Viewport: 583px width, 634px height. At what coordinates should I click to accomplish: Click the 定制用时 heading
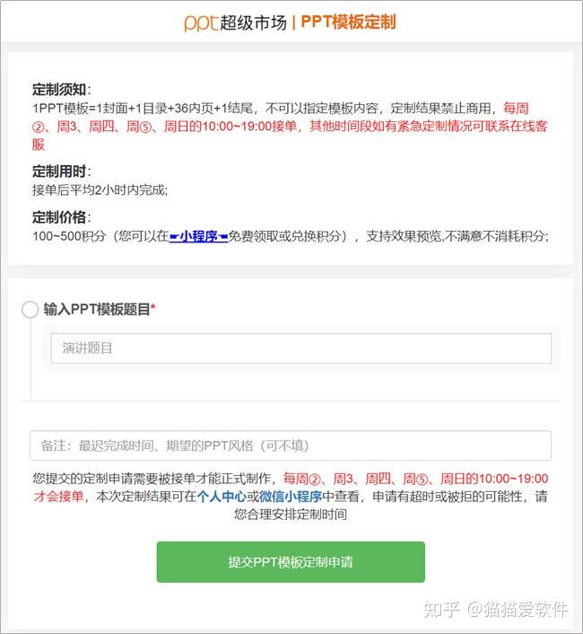click(x=61, y=172)
